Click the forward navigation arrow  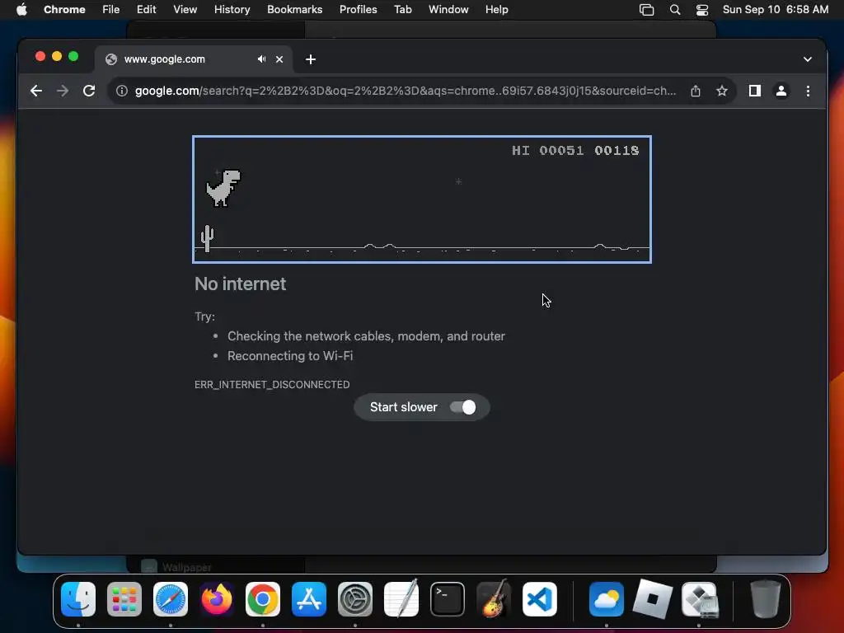coord(63,91)
